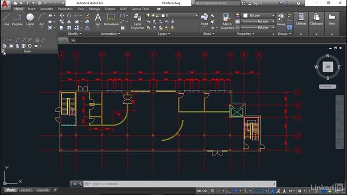Screen dimensions: 347x195
Task: Click the Undo arrow in quick access toolbar
Action: (x=46, y=3)
